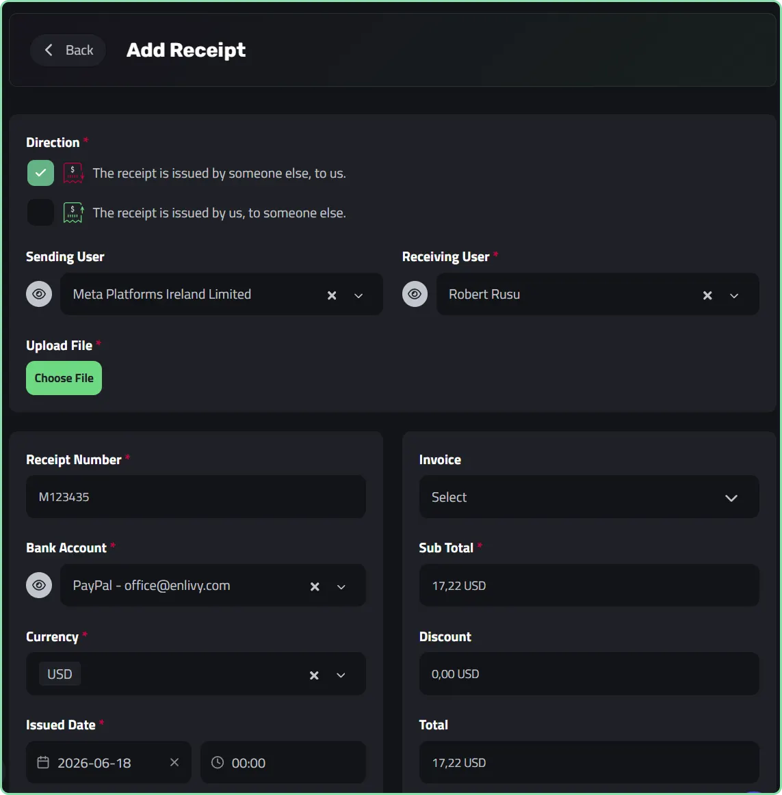Clear the PayPal bank account selection
The image size is (782, 795).
315,587
